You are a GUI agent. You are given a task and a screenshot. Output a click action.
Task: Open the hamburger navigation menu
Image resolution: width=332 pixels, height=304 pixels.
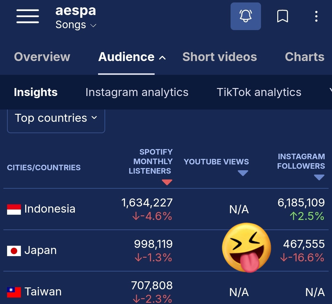point(28,16)
